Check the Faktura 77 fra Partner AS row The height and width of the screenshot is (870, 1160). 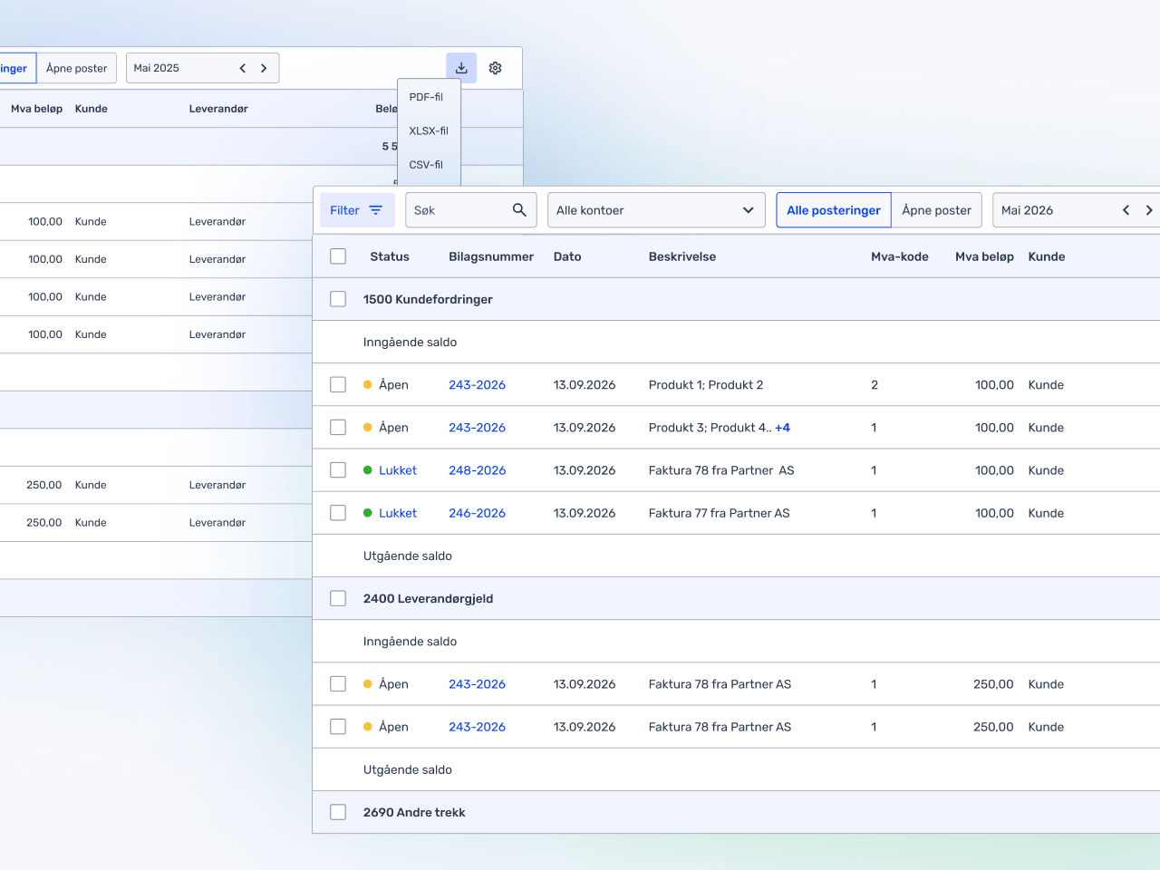[338, 513]
